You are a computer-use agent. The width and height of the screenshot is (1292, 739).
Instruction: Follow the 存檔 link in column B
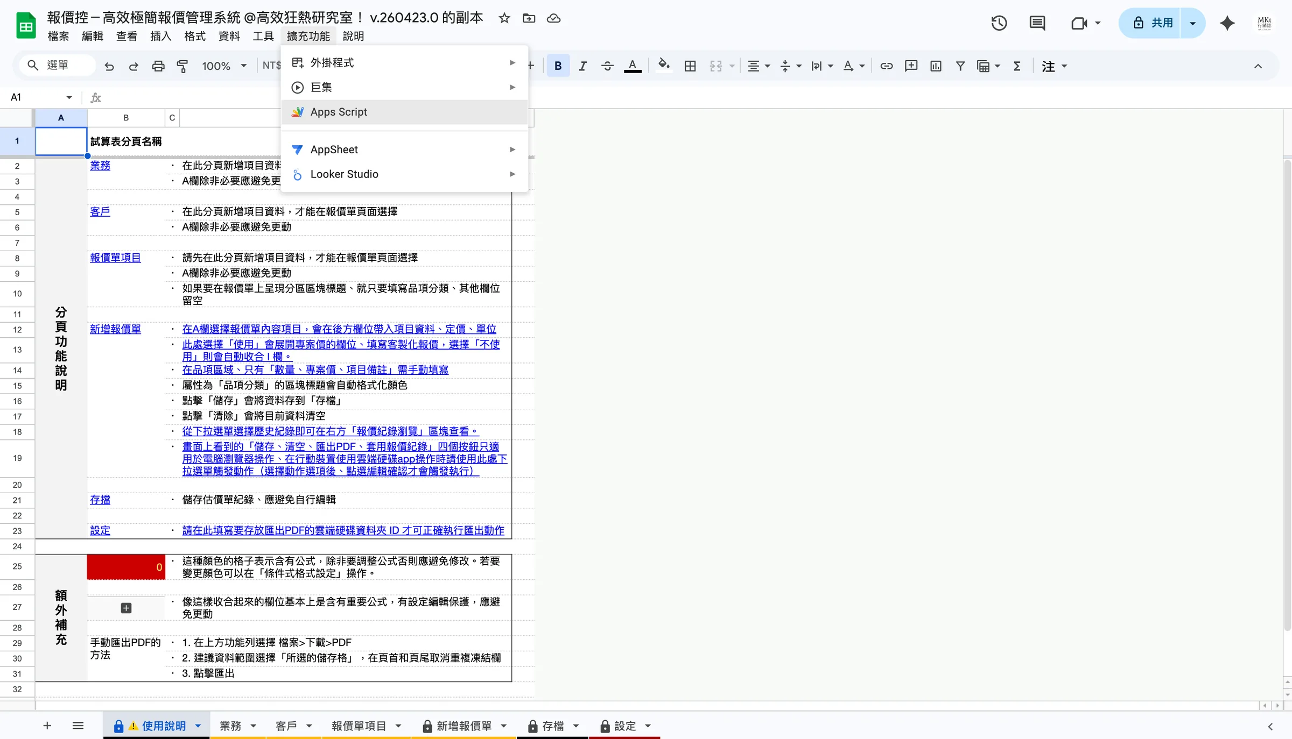100,500
